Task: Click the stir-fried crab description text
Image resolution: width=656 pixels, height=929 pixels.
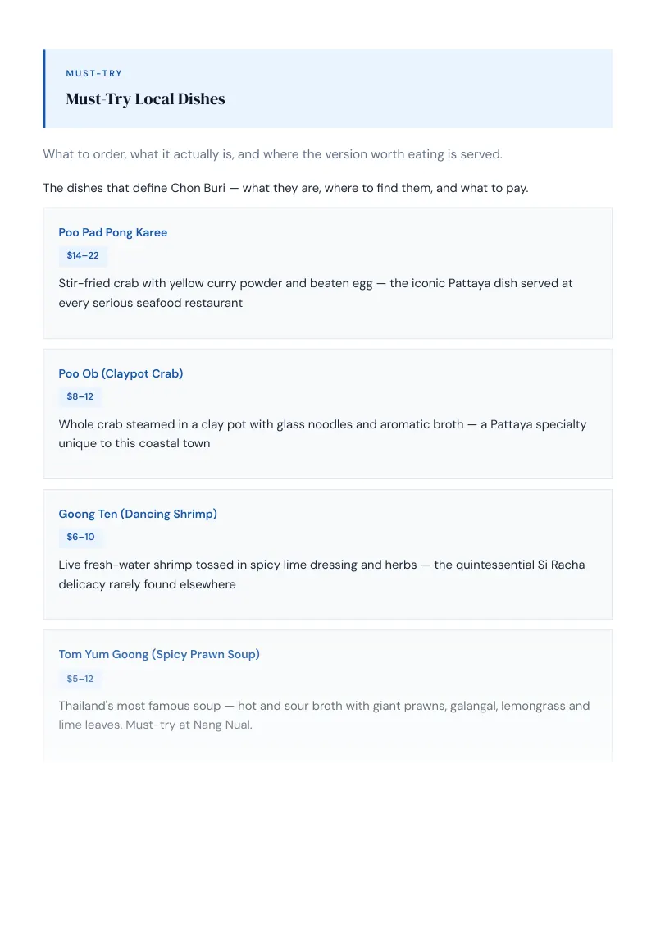Action: 316,293
